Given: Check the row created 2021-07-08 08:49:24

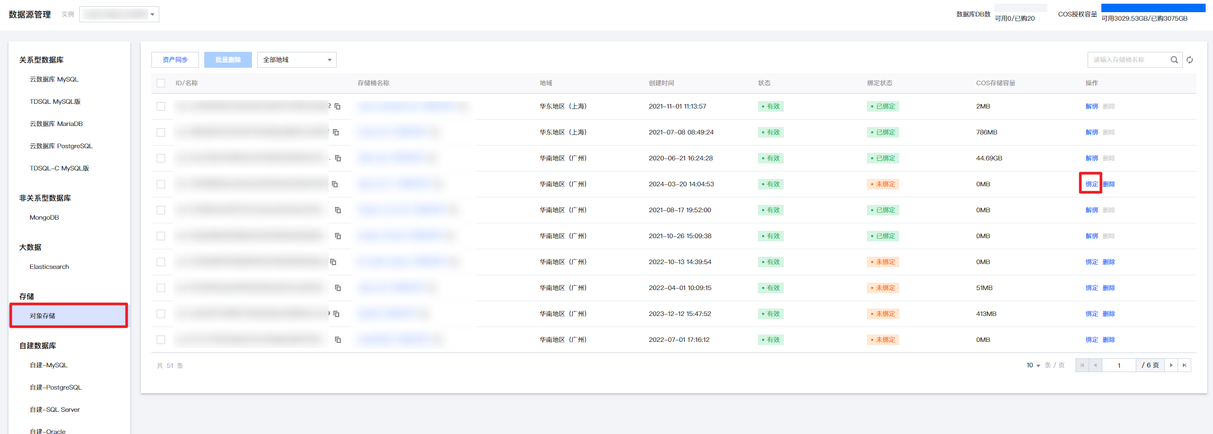Looking at the screenshot, I should click(x=161, y=132).
